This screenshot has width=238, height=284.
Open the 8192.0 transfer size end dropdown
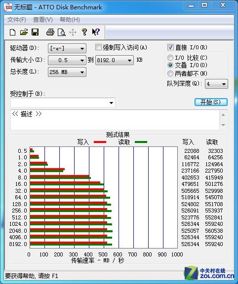[115, 60]
